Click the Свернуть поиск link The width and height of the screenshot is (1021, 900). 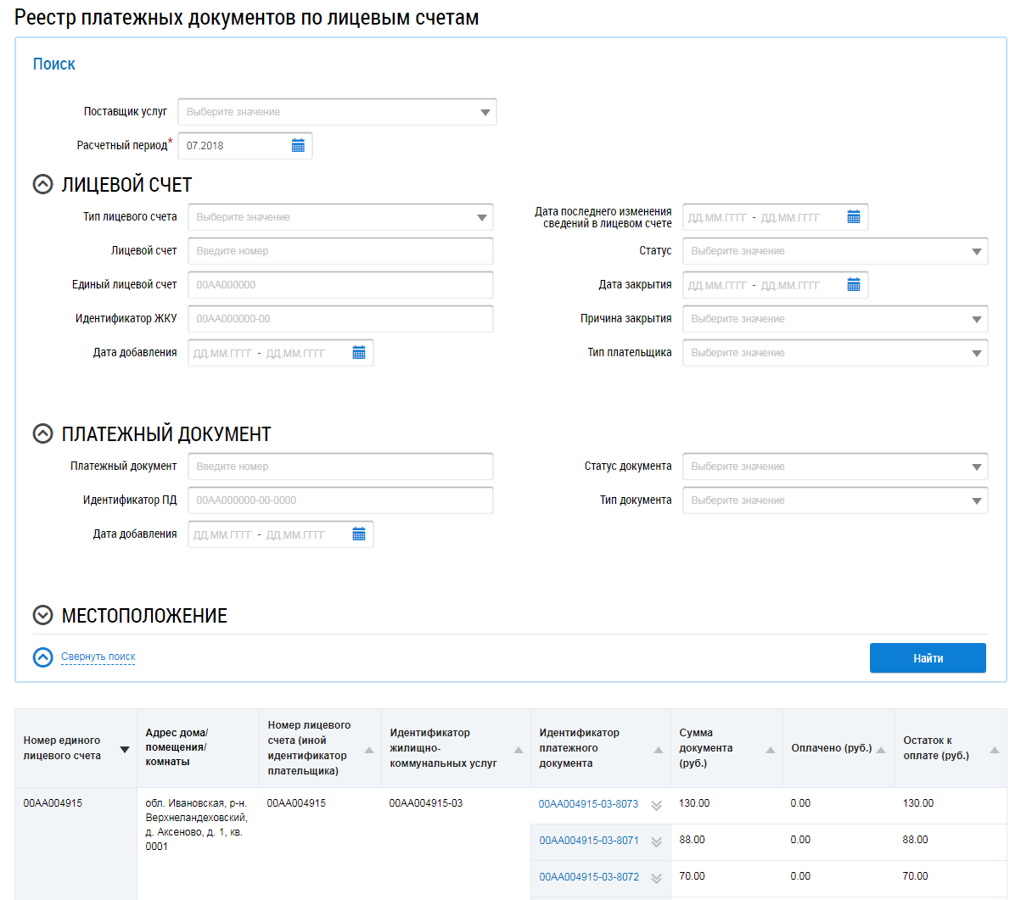98,657
